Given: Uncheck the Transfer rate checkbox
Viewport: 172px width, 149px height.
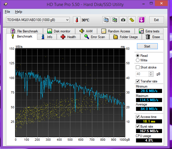Looking at the screenshot, I should 138,81.
